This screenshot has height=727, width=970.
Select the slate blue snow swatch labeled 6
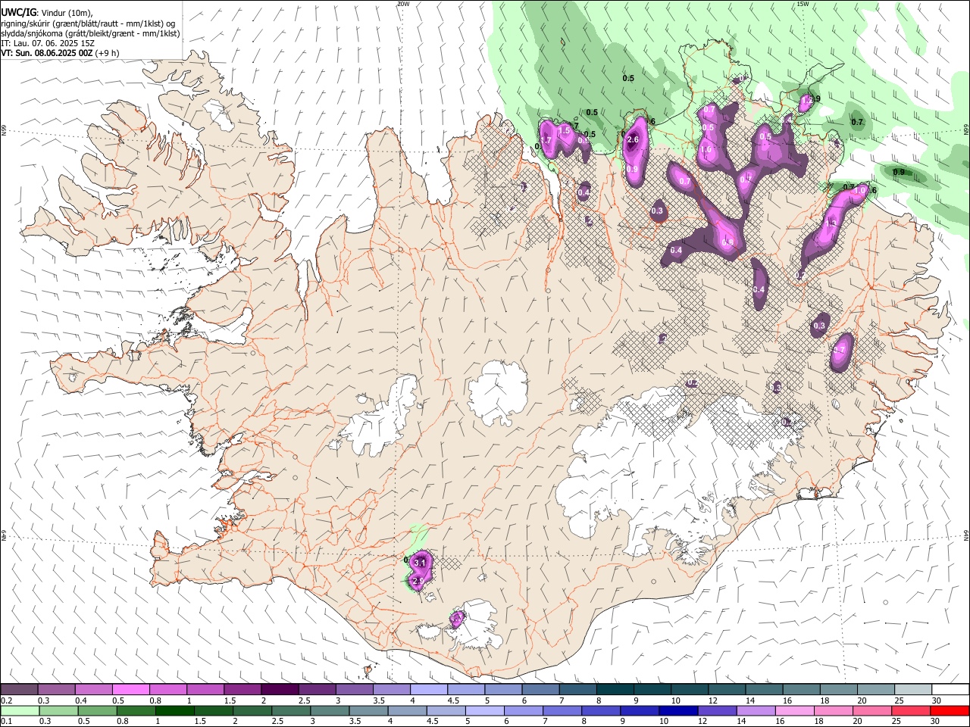(x=541, y=690)
